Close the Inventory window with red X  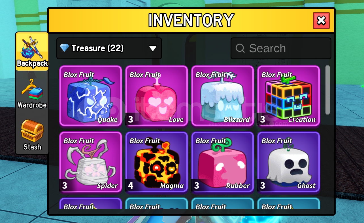(321, 20)
